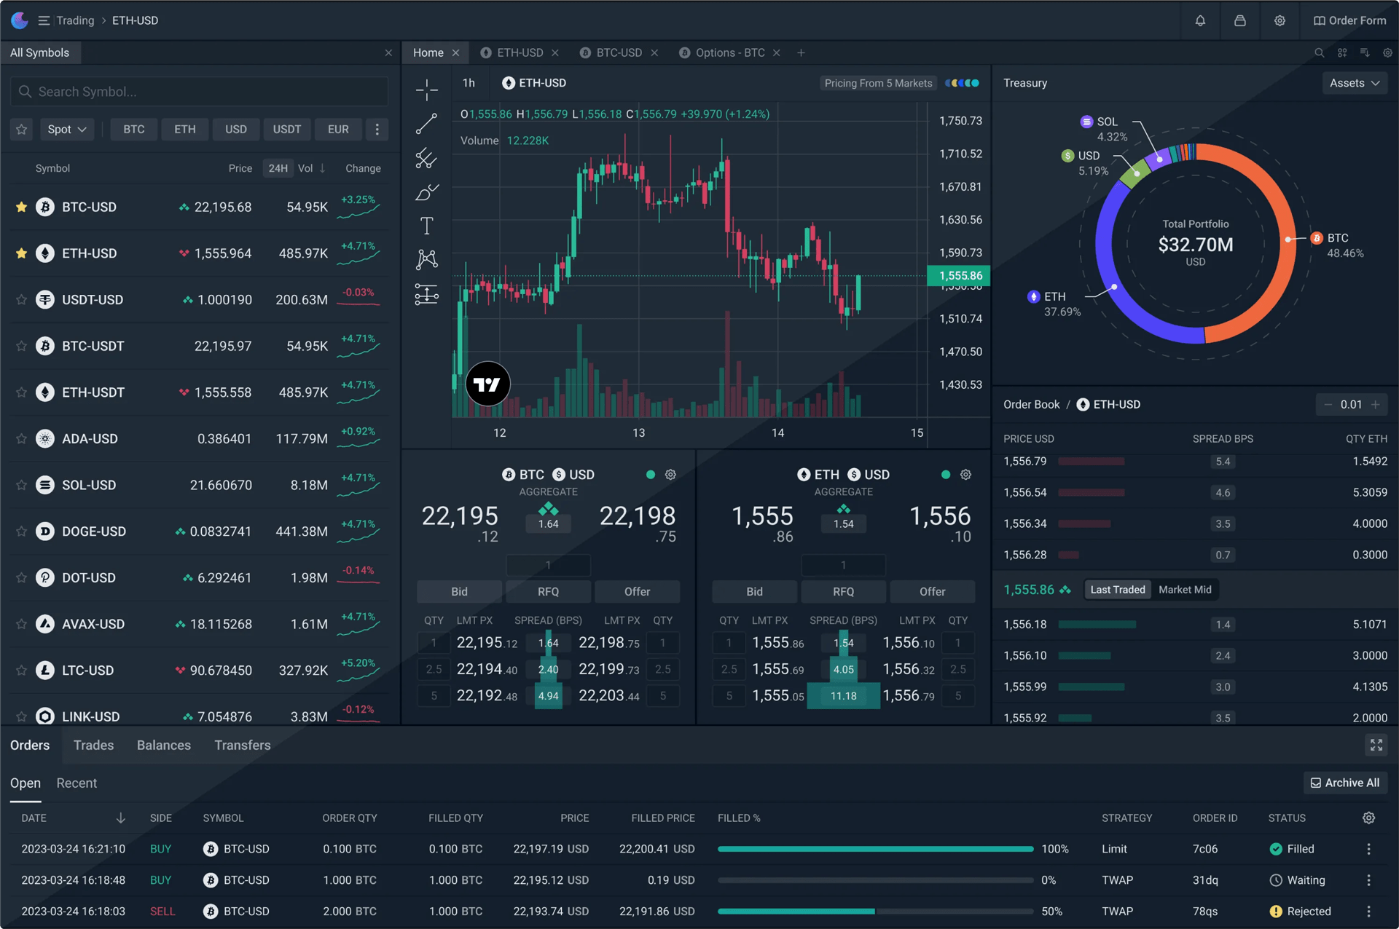Click Bid on the BTC USD tile
The image size is (1399, 929).
[x=459, y=592]
